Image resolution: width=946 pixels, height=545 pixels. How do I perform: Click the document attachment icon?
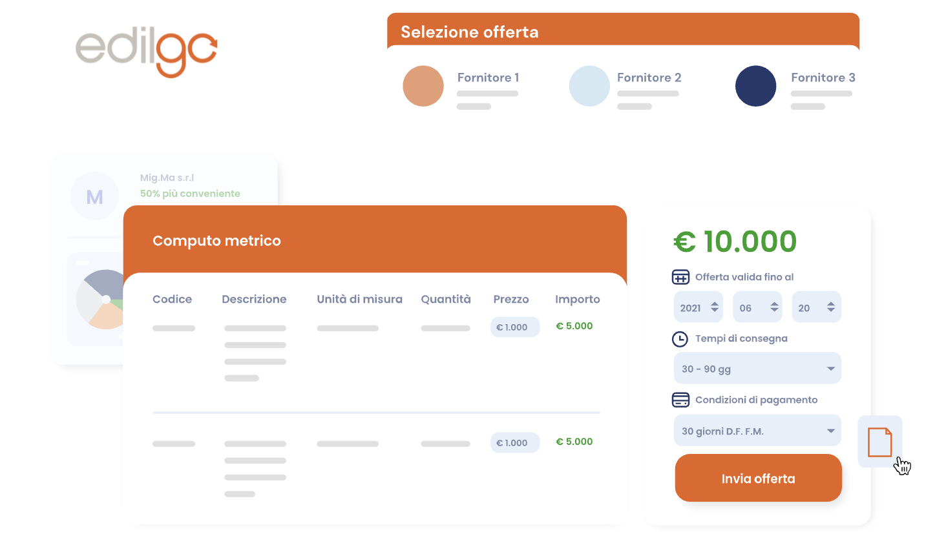click(x=879, y=442)
